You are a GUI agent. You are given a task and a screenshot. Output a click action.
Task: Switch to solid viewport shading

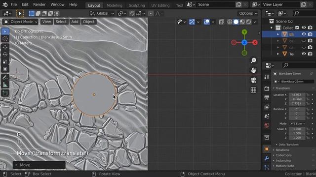[x=236, y=22]
